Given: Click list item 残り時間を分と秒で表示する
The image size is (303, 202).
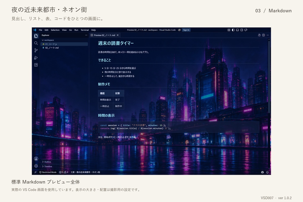Looking at the screenshot, I should (x=118, y=72).
